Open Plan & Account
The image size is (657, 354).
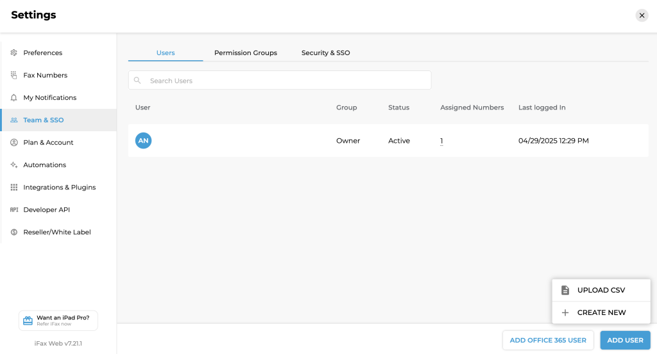tap(58, 143)
